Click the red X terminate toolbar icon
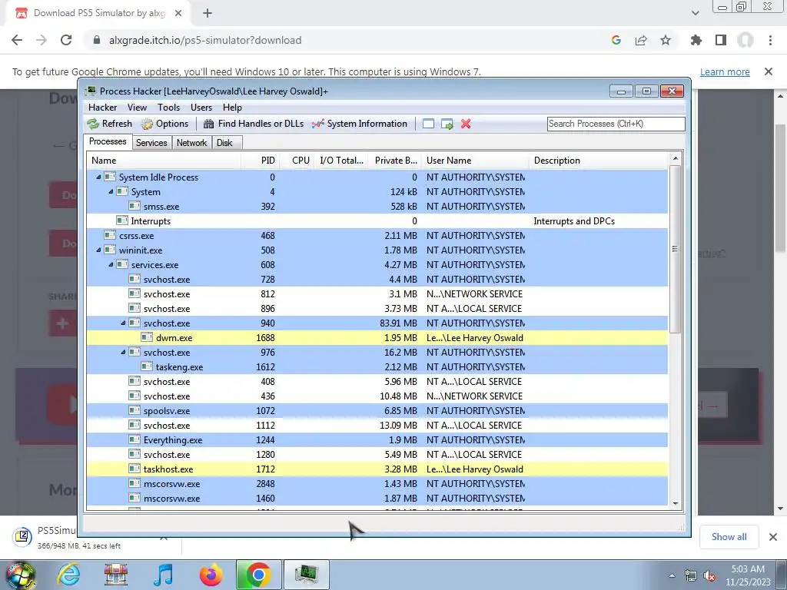This screenshot has height=590, width=787. coord(466,124)
